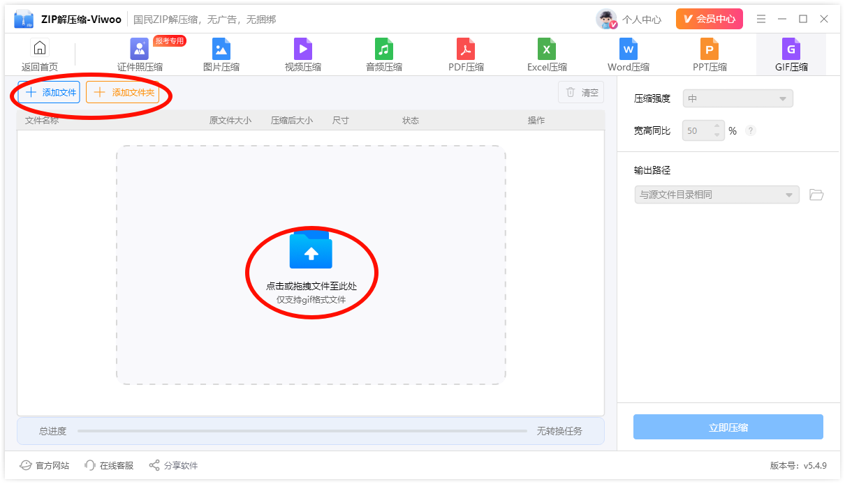Open the hamburger menu in title bar
Image resolution: width=845 pixels, height=484 pixels.
point(761,19)
